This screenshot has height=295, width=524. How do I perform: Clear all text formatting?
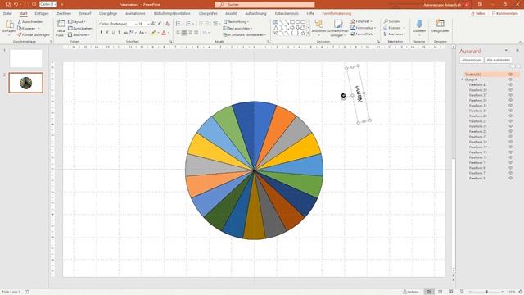[x=168, y=24]
